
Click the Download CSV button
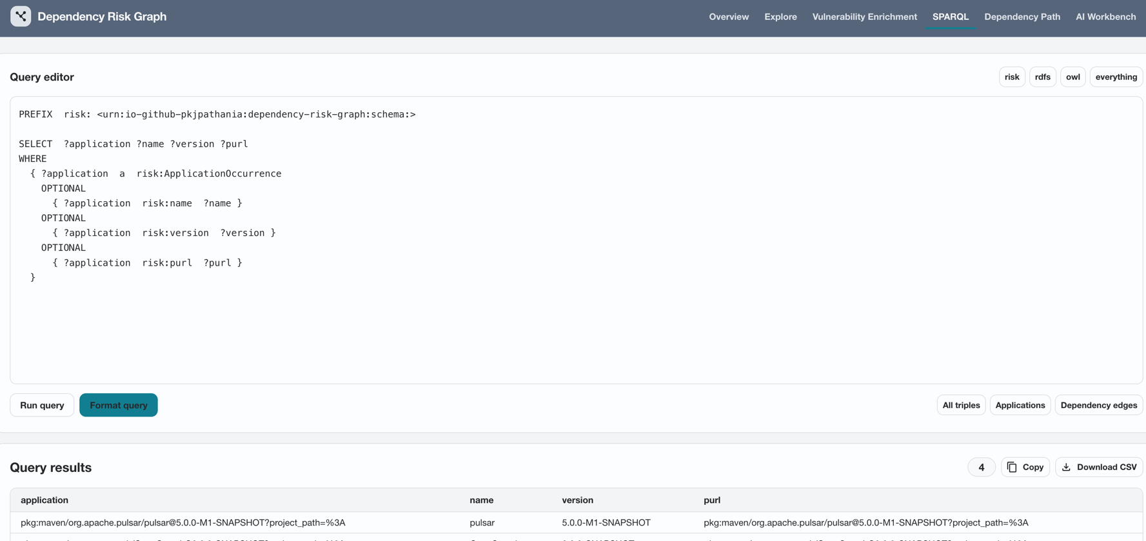click(x=1099, y=467)
